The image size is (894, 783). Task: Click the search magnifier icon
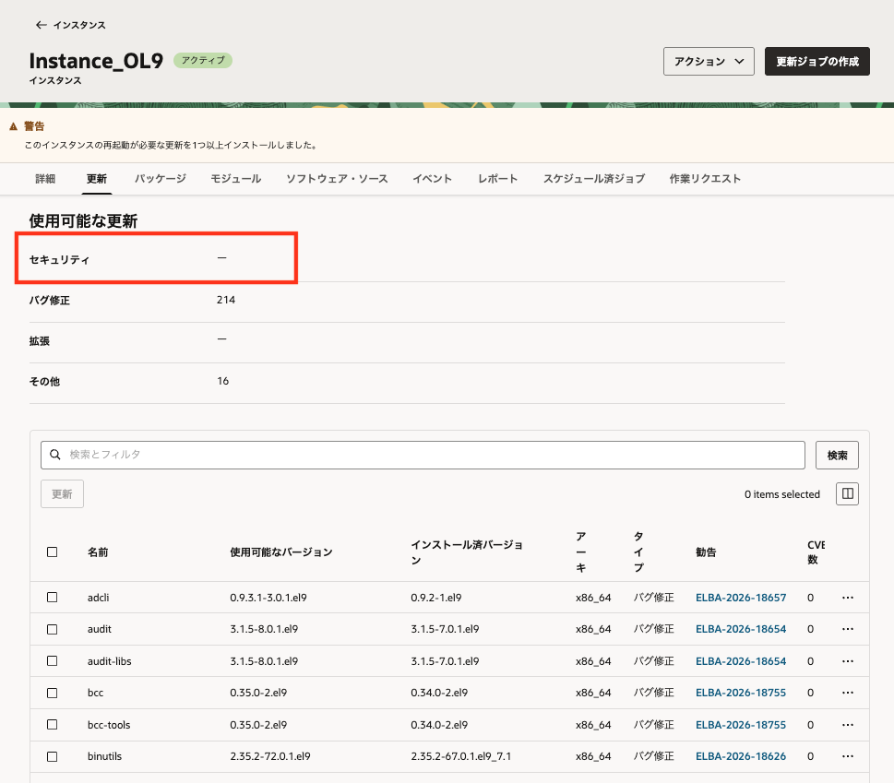click(55, 455)
